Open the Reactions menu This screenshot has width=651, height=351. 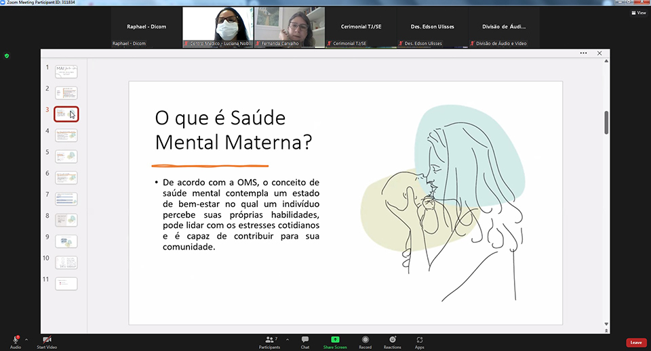392,340
